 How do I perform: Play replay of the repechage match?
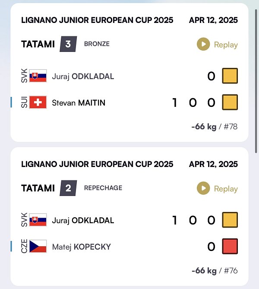[217, 188]
